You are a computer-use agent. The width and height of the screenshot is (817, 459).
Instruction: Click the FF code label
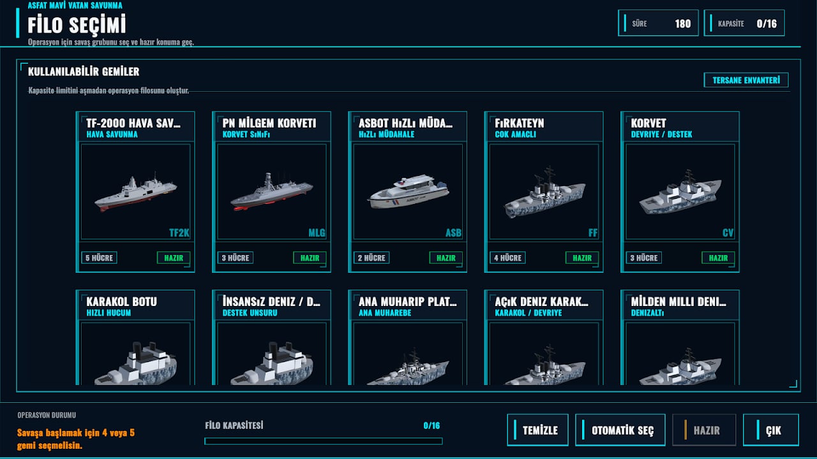[593, 233]
